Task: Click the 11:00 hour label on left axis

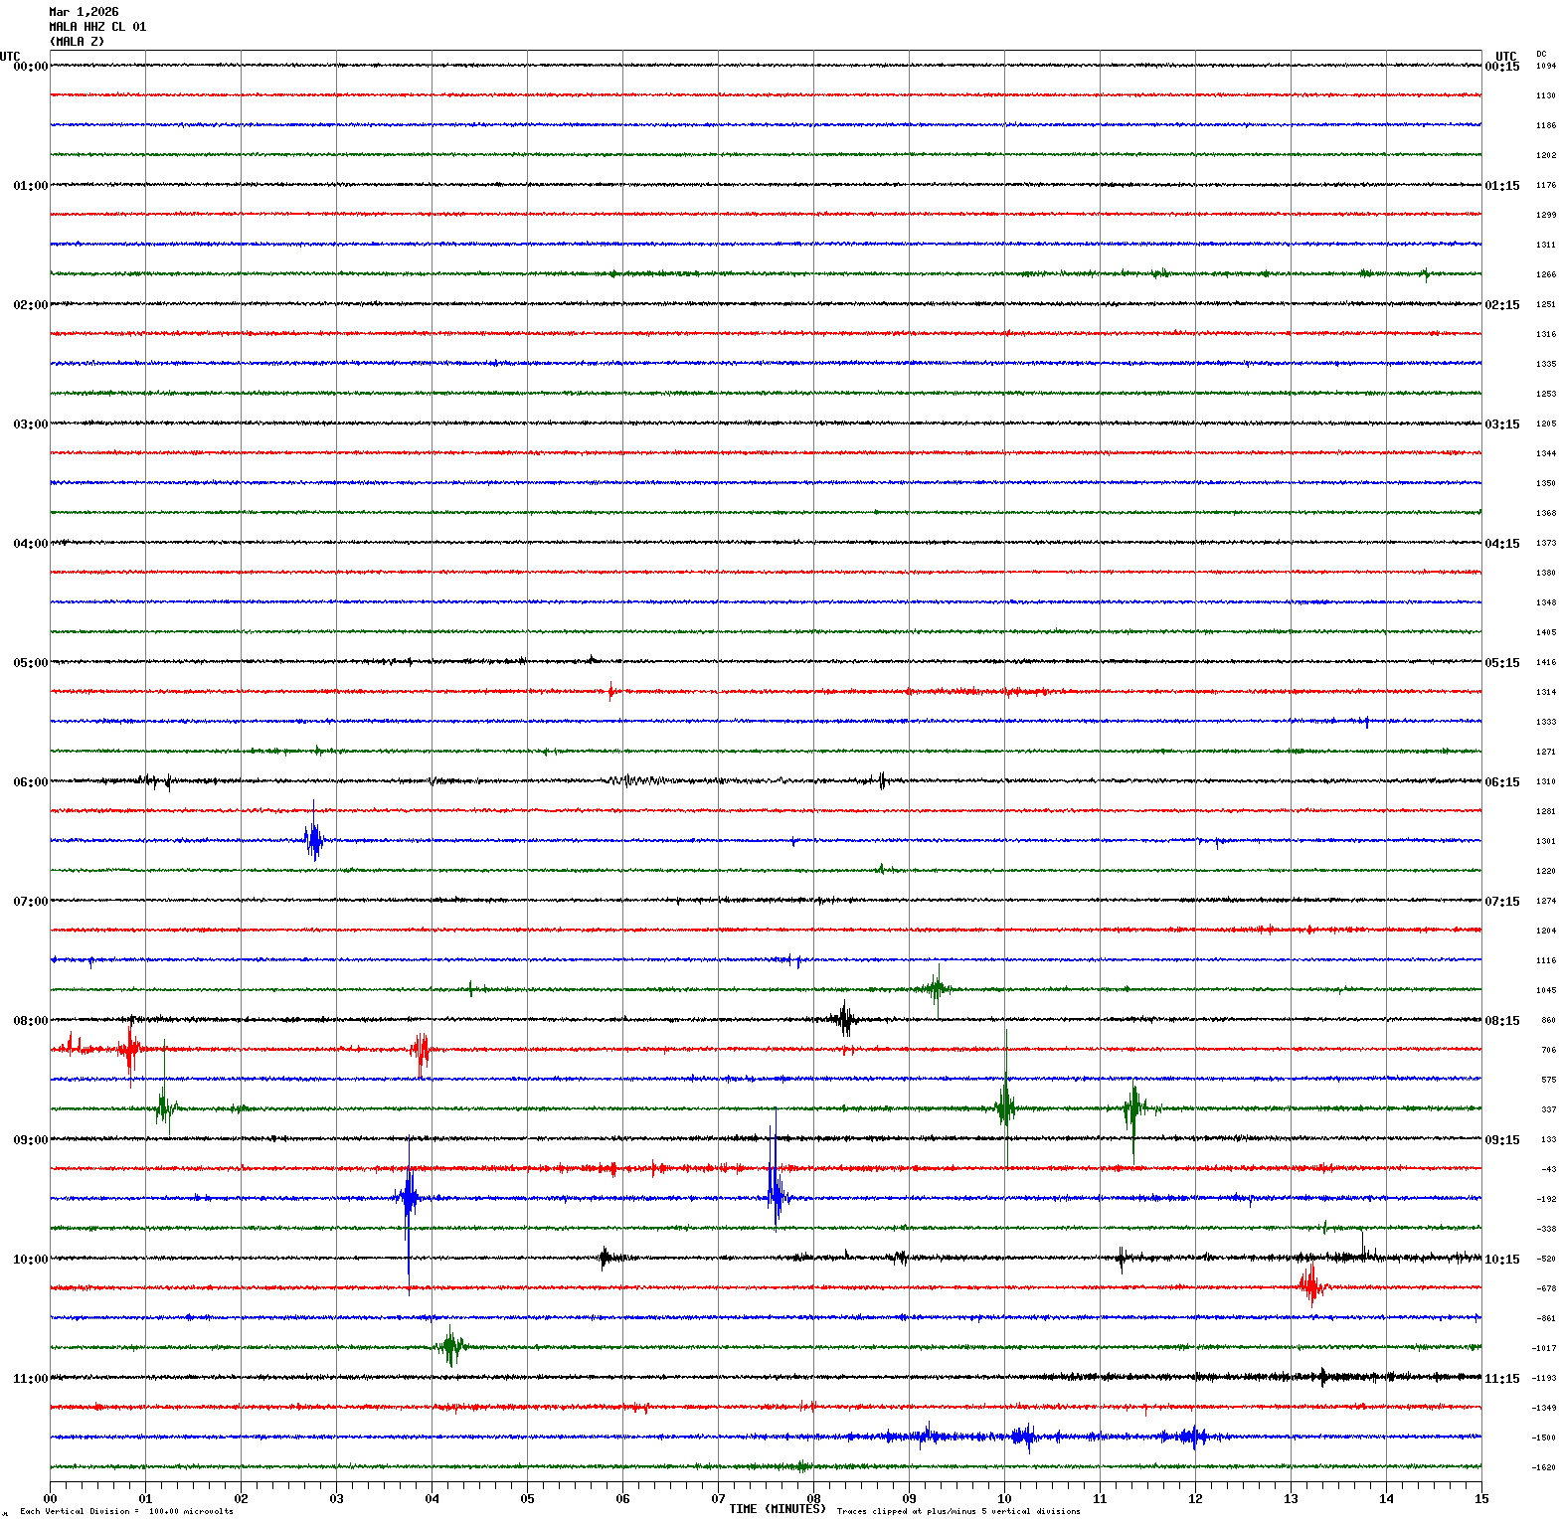Action: tap(30, 1379)
